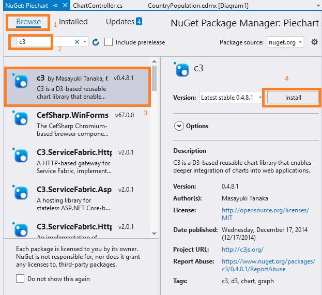The image size is (322, 295).
Task: Open the Browse tab
Action: pyautogui.click(x=28, y=22)
